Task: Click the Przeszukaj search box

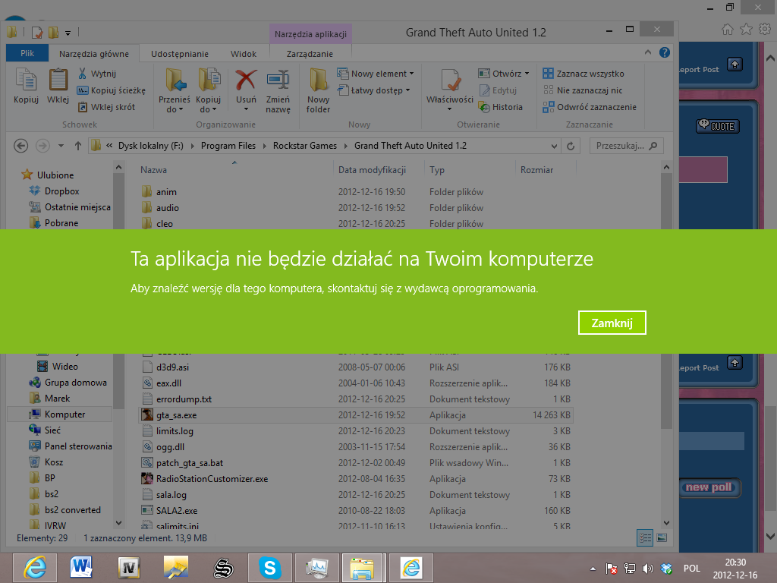Action: (x=626, y=146)
